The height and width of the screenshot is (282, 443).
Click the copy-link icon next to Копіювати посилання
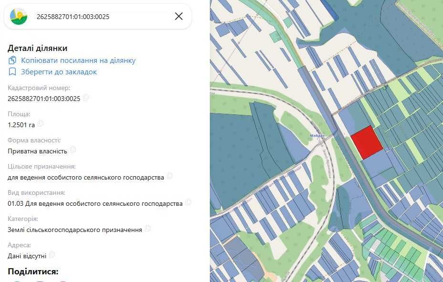click(x=12, y=60)
